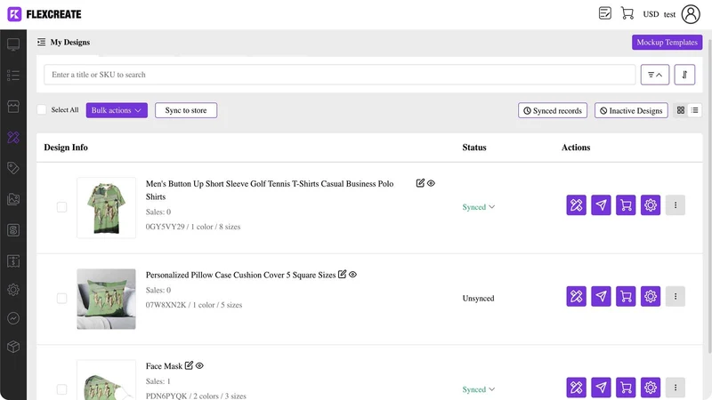The image size is (712, 400).
Task: Open the user profile avatar
Action: click(691, 14)
